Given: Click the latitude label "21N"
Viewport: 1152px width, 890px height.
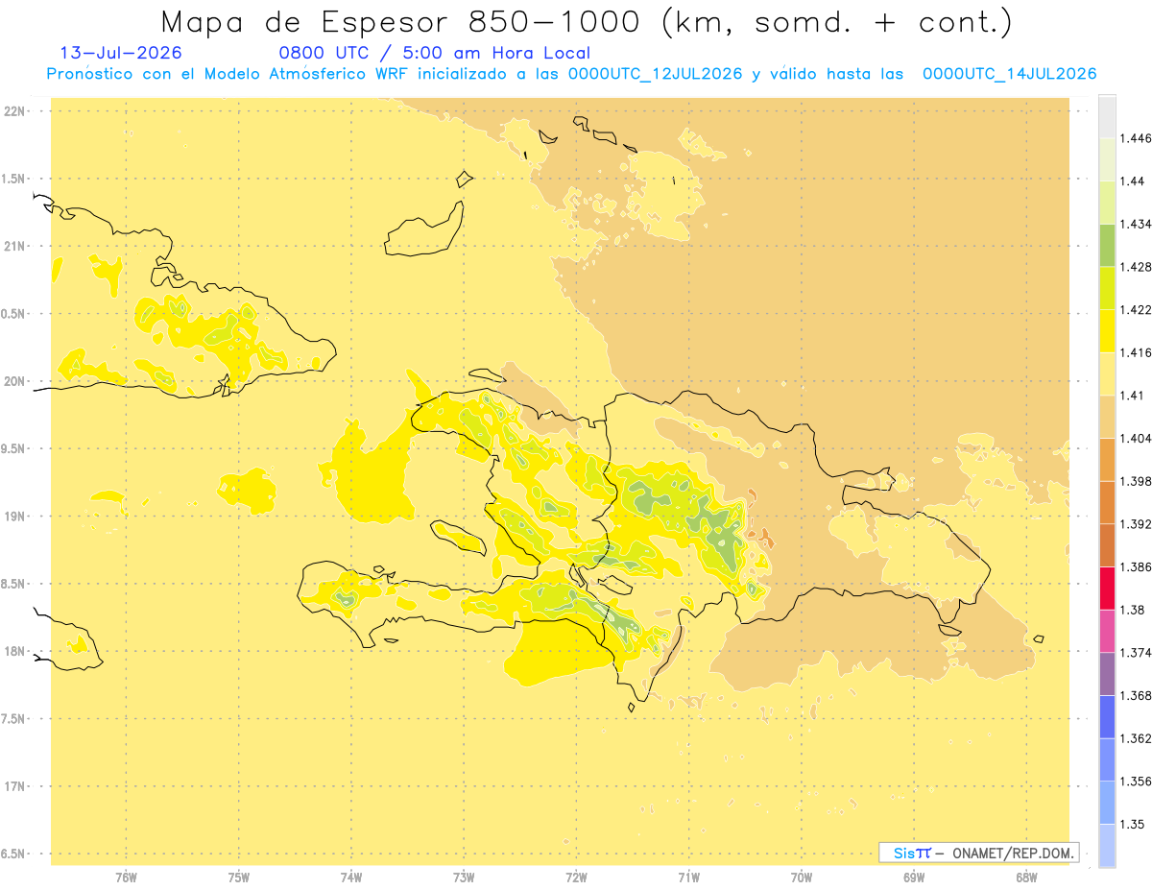Looking at the screenshot, I should click(14, 247).
